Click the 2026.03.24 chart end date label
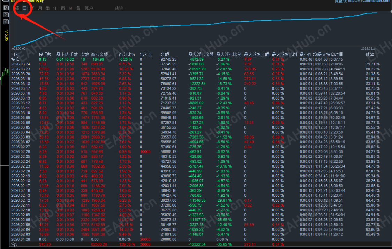This screenshot has height=249, width=392. pyautogui.click(x=369, y=49)
